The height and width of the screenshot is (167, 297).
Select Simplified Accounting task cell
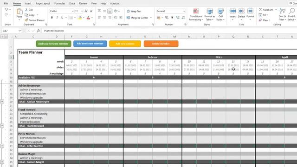tap(41, 114)
